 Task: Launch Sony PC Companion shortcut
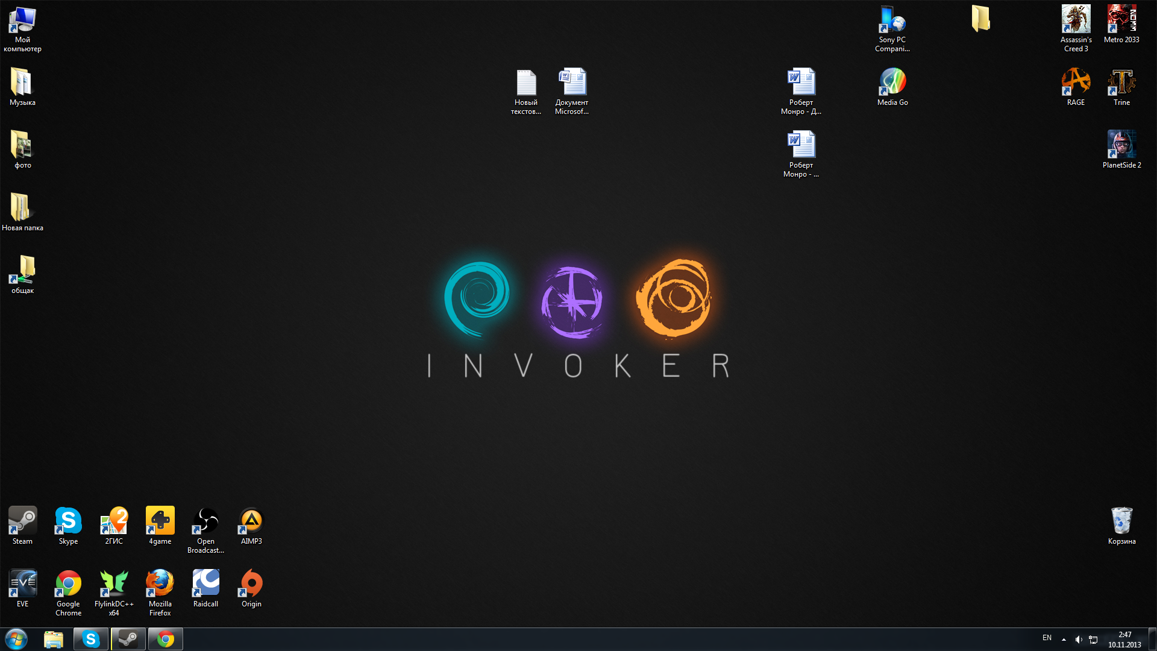[892, 30]
